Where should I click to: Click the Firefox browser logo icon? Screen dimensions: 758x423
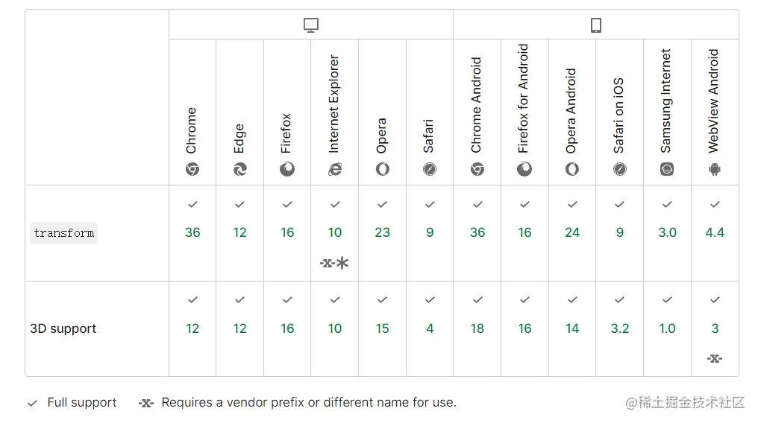click(x=287, y=170)
